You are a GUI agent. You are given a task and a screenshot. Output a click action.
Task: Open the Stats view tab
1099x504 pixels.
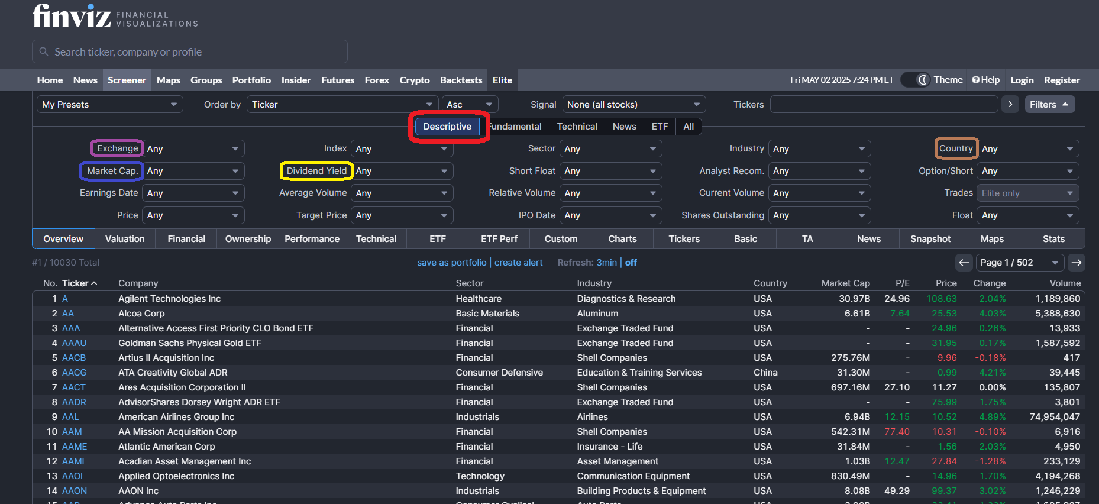tap(1053, 239)
